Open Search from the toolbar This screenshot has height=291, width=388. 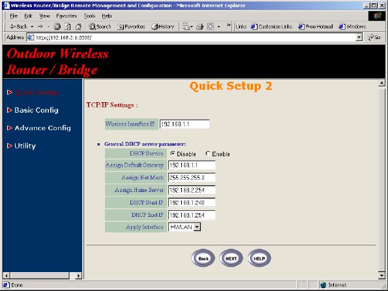pos(100,27)
